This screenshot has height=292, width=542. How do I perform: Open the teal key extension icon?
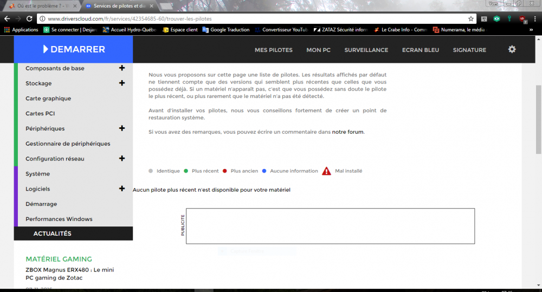509,18
